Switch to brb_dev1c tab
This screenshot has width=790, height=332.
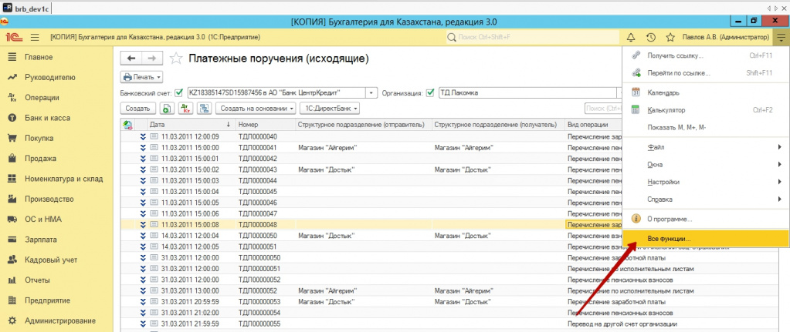[27, 8]
